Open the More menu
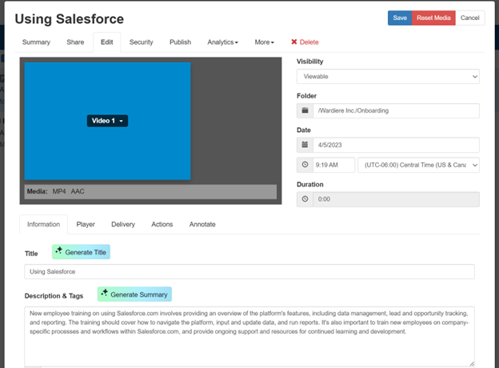The width and height of the screenshot is (499, 368). [264, 42]
